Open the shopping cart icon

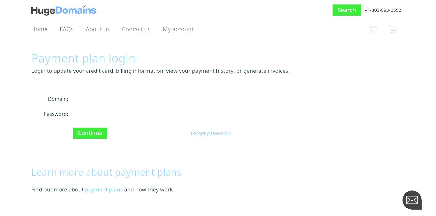(393, 30)
